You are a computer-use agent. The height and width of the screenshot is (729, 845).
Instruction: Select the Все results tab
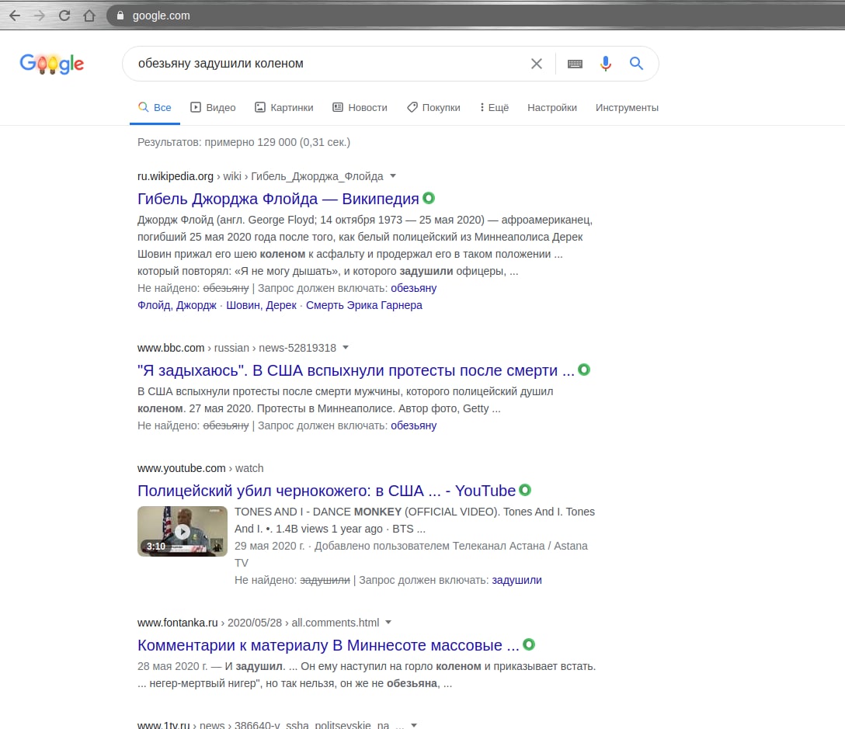tap(155, 108)
